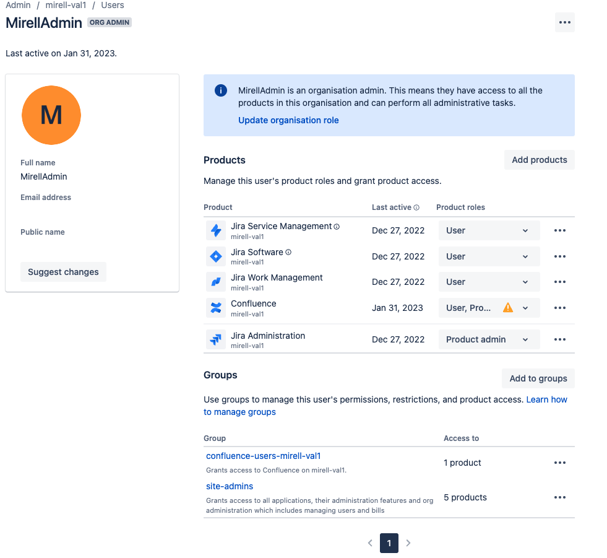Click the Access to column header
The width and height of the screenshot is (607, 558).
tap(462, 438)
